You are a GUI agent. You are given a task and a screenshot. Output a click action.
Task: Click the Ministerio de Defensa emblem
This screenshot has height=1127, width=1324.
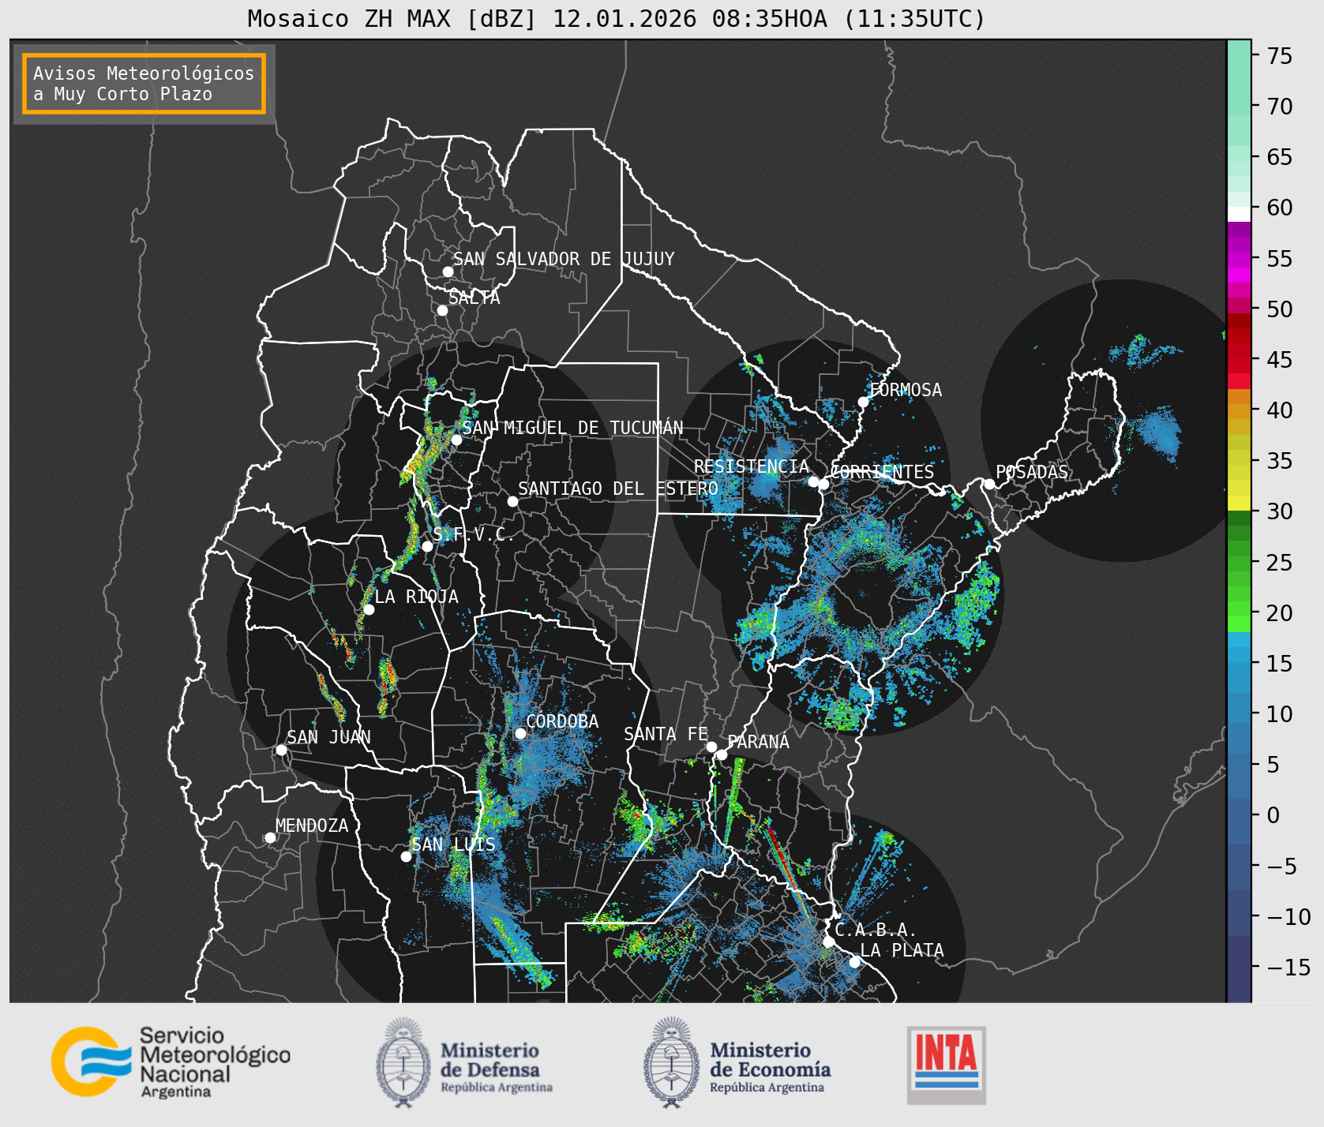[403, 1062]
